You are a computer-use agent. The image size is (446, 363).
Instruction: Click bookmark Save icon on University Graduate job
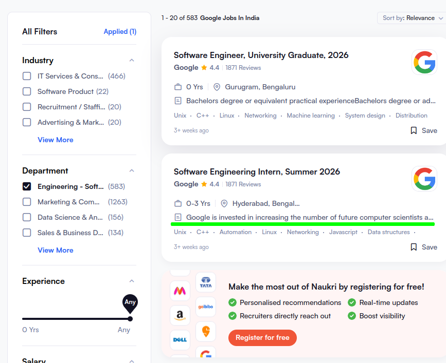click(414, 130)
